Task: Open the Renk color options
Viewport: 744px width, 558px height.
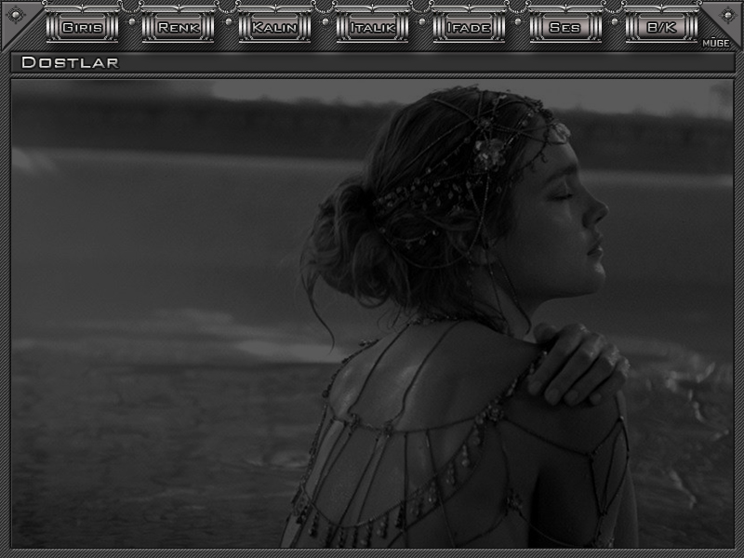Action: (x=179, y=27)
